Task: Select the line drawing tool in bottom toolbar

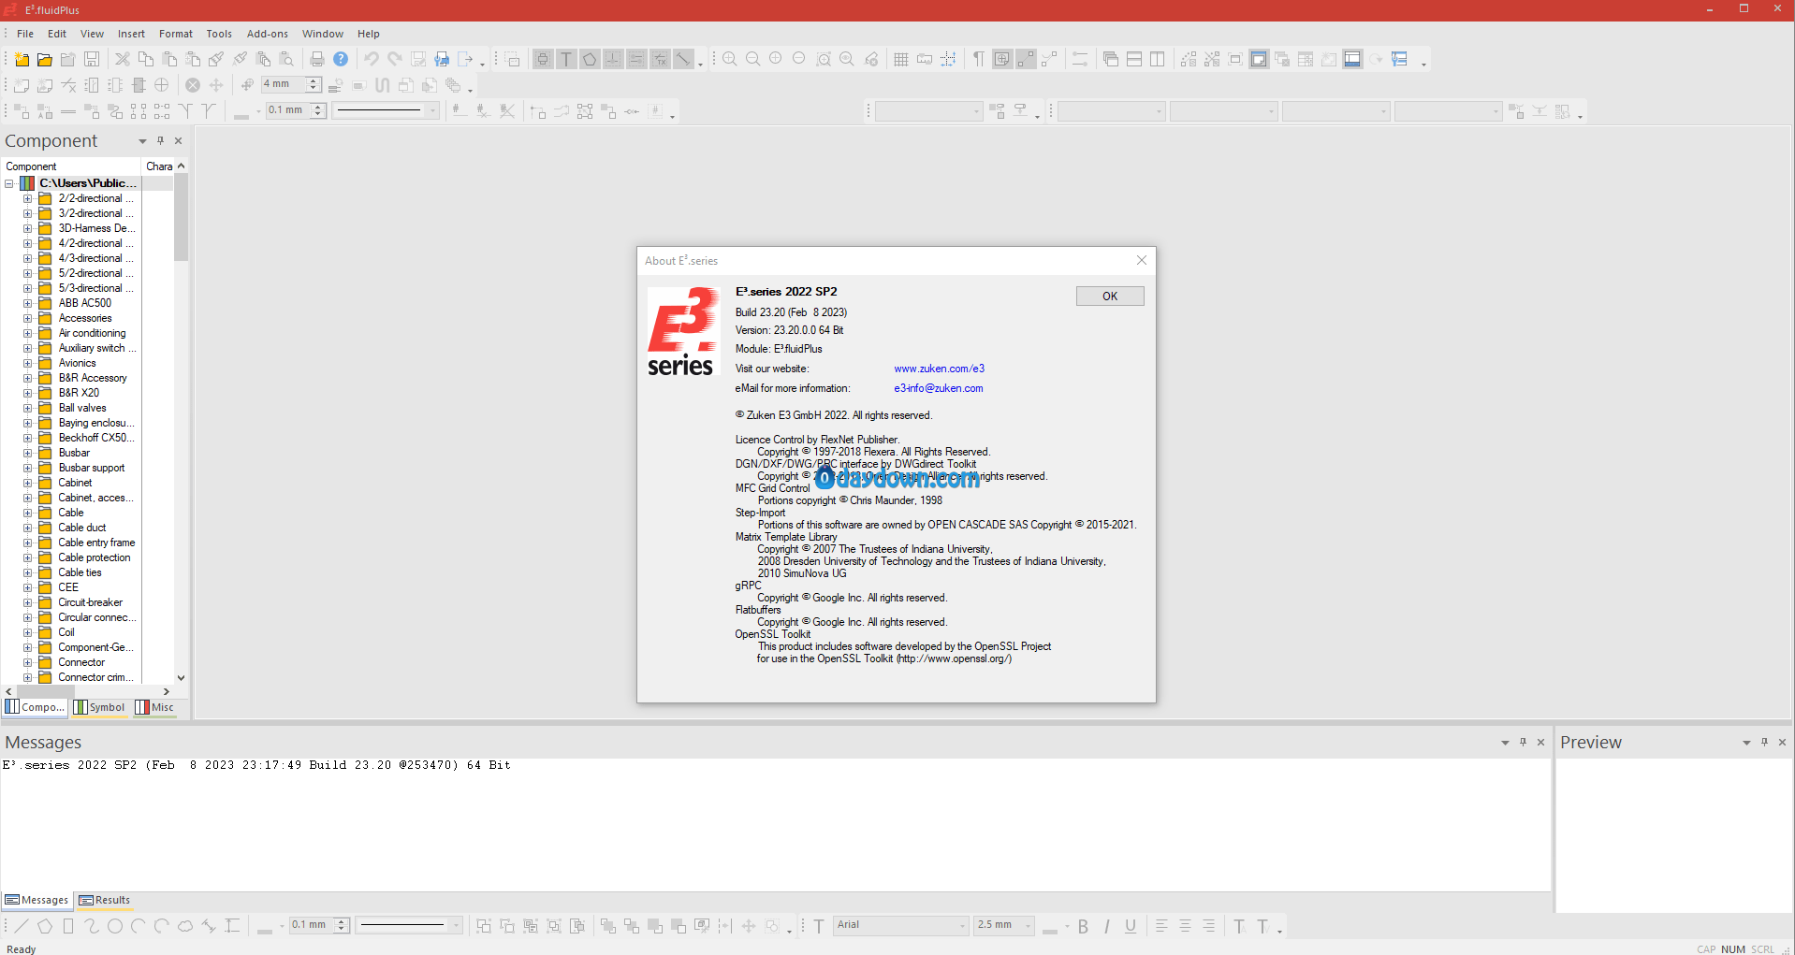Action: [22, 926]
